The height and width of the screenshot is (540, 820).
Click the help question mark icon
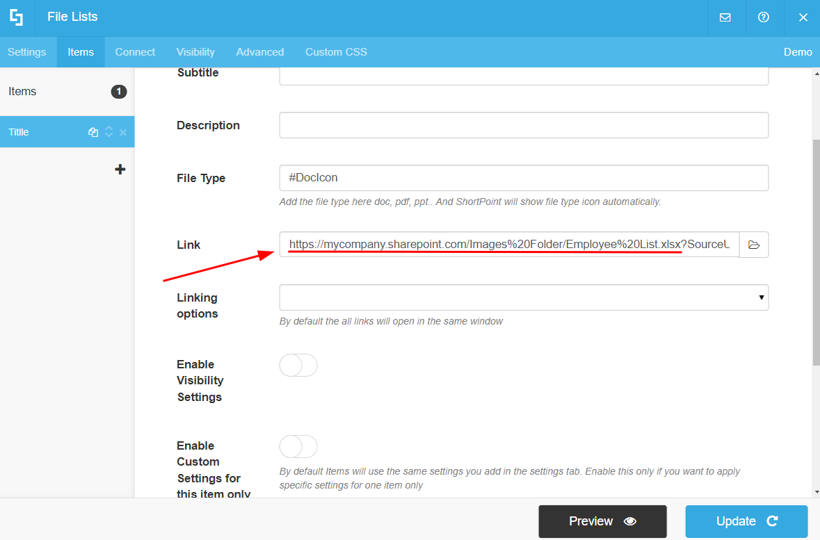point(764,18)
